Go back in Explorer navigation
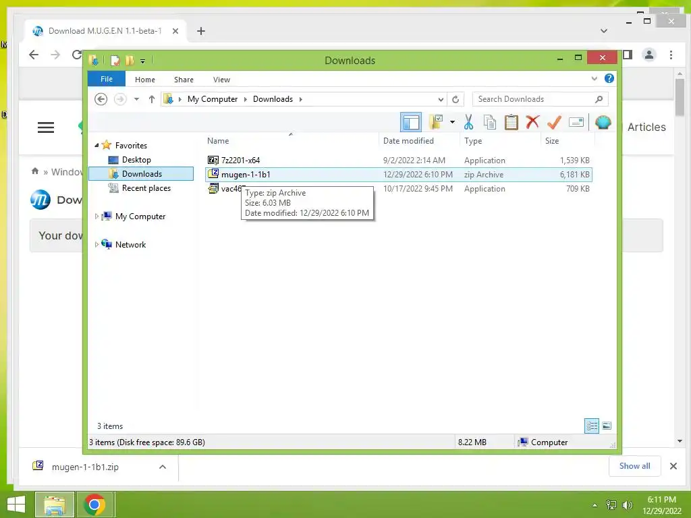Image resolution: width=691 pixels, height=518 pixels. click(x=101, y=99)
